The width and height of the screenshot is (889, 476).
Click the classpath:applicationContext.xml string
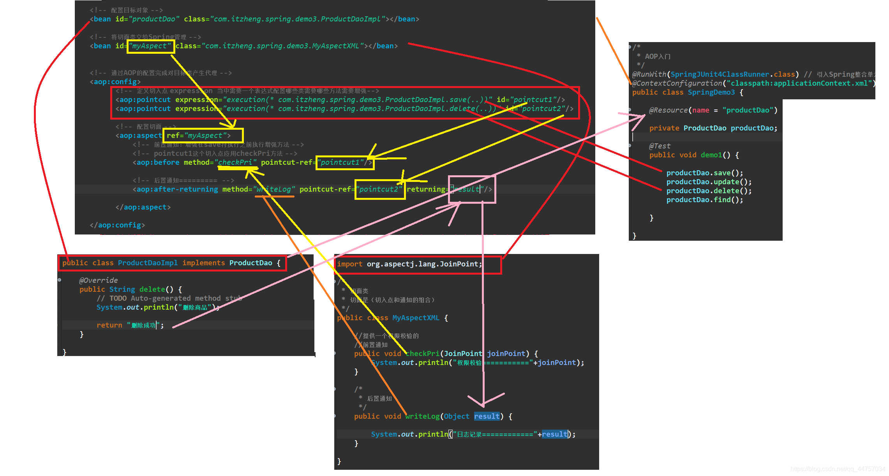click(799, 83)
